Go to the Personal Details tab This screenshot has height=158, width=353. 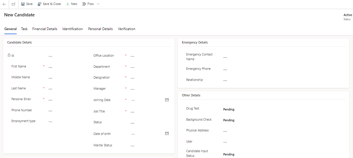[100, 29]
